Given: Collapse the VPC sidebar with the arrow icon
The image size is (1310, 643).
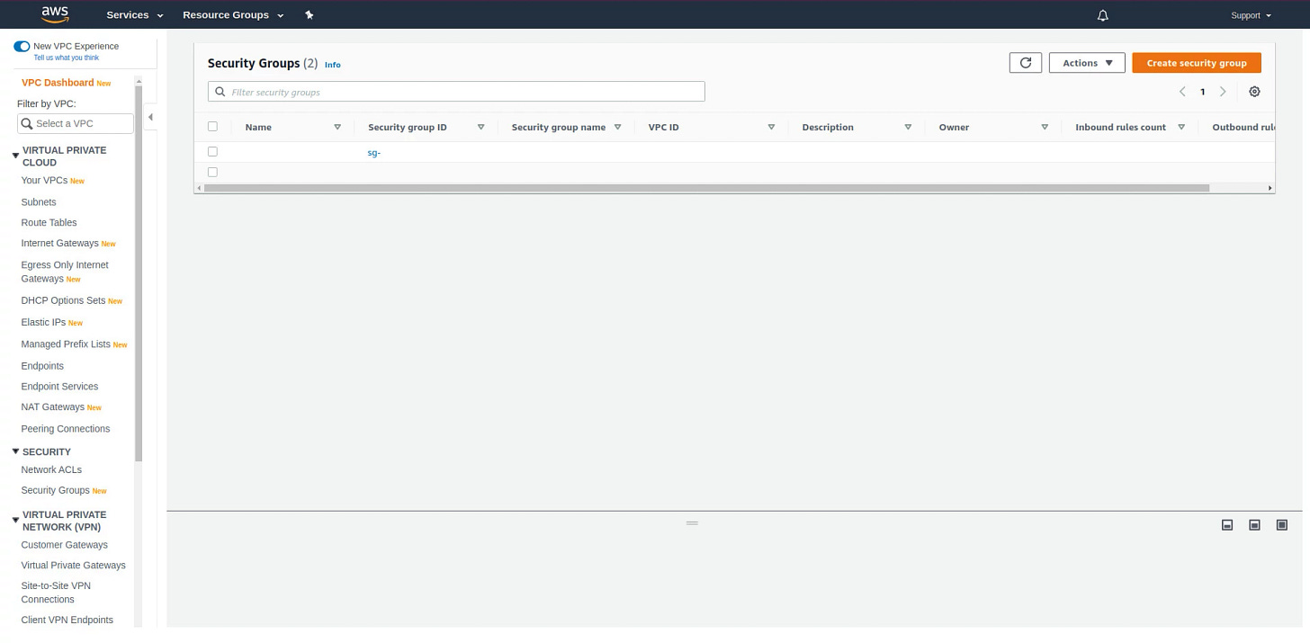Looking at the screenshot, I should click(151, 117).
